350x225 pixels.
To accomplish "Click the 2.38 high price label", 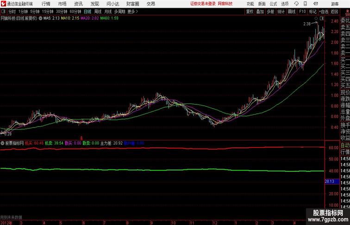I will [307, 24].
